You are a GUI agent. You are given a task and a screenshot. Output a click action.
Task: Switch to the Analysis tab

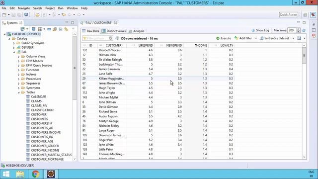click(136, 31)
